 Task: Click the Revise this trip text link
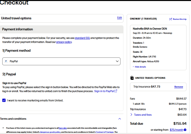tap(179, 19)
